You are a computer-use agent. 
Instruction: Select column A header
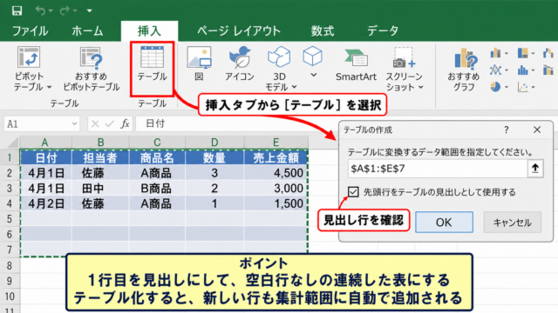coord(45,143)
